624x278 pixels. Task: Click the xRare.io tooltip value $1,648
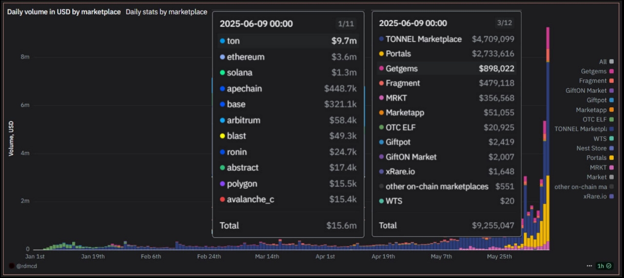pos(501,172)
